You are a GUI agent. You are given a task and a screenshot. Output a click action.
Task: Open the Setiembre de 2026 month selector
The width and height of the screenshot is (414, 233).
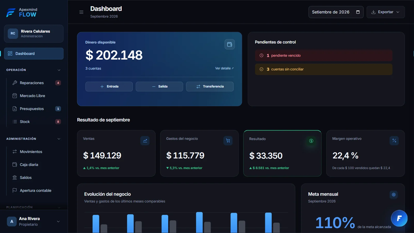[x=336, y=12]
